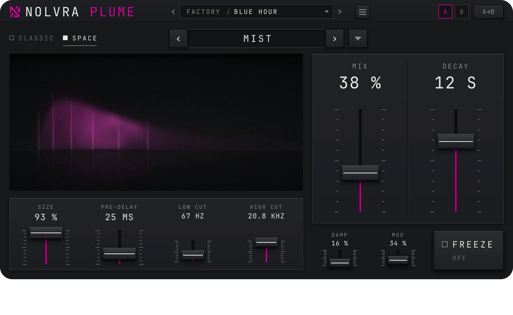This screenshot has height=315, width=513.
Task: Switch to the B state slot
Action: tap(461, 12)
